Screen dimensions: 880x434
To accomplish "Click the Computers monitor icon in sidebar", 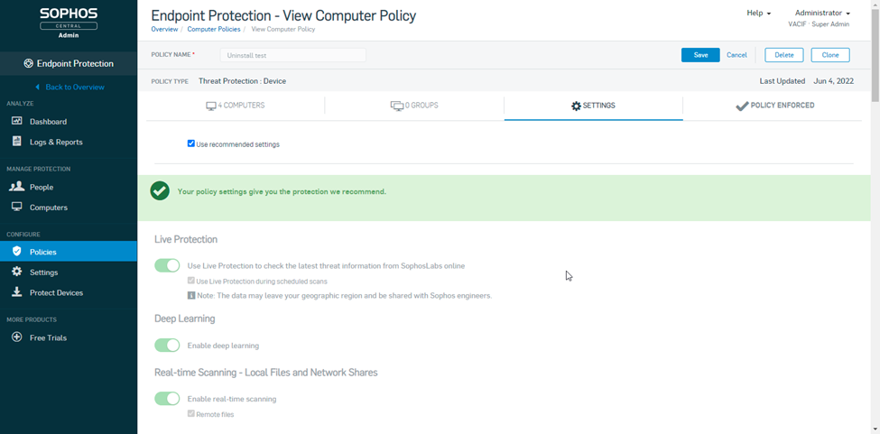I will 17,207.
